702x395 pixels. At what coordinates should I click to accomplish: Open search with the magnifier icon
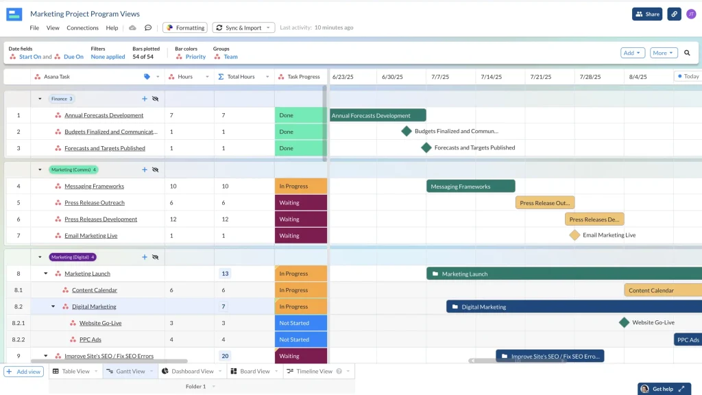pyautogui.click(x=688, y=52)
